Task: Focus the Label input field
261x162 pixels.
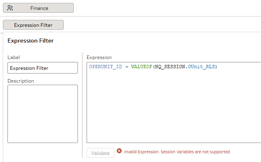Action: pyautogui.click(x=43, y=68)
